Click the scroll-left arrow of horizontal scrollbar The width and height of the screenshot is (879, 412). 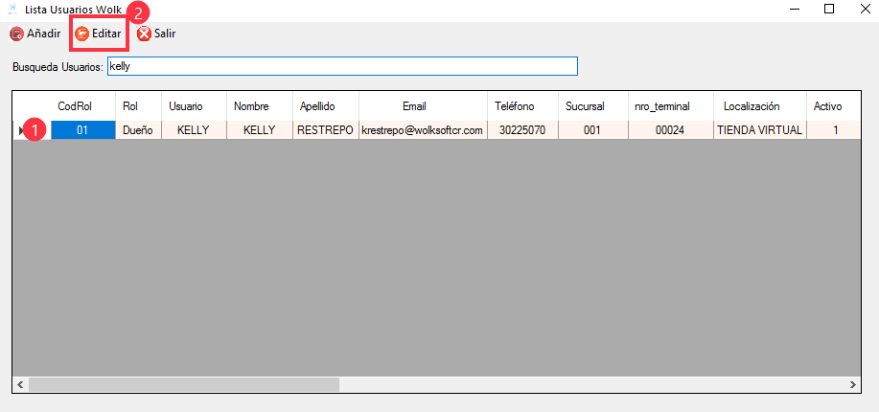(x=20, y=384)
